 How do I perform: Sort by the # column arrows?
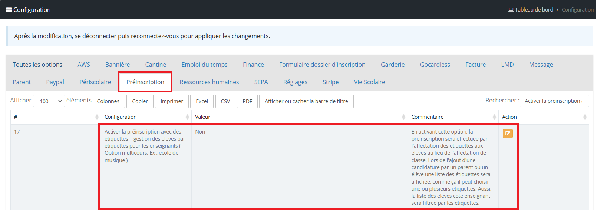coord(97,117)
